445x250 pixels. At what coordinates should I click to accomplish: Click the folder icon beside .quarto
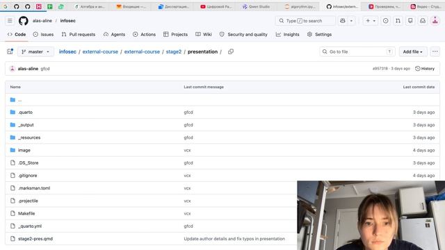click(x=13, y=112)
